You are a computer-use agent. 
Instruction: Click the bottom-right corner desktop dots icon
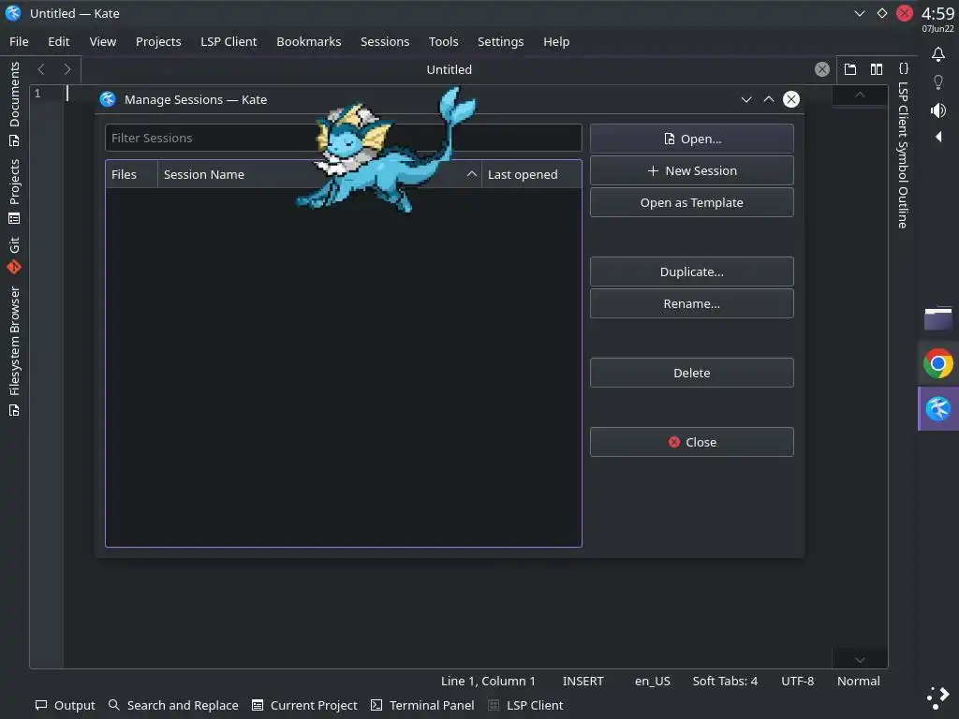(938, 697)
